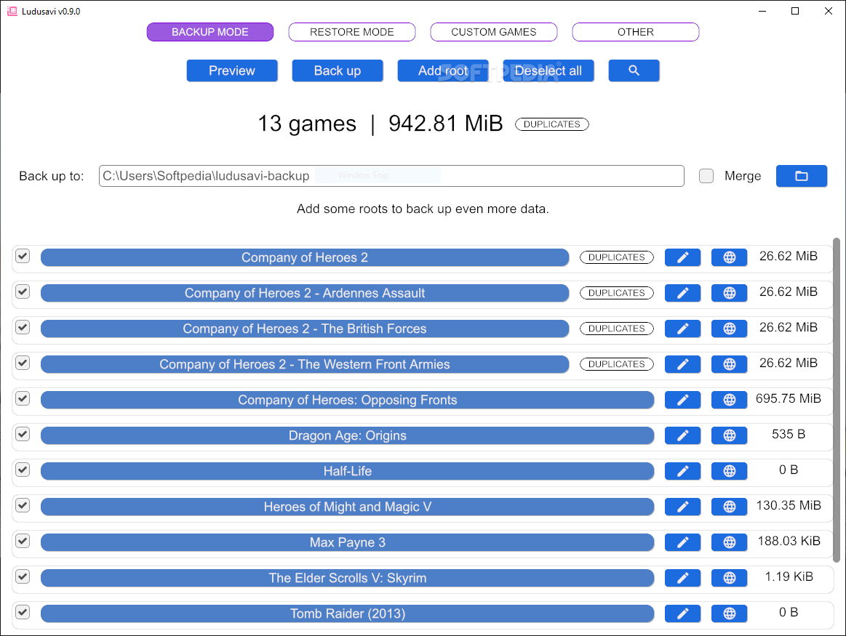The image size is (846, 636).
Task: Open the CUSTOM GAMES tab
Action: [494, 32]
